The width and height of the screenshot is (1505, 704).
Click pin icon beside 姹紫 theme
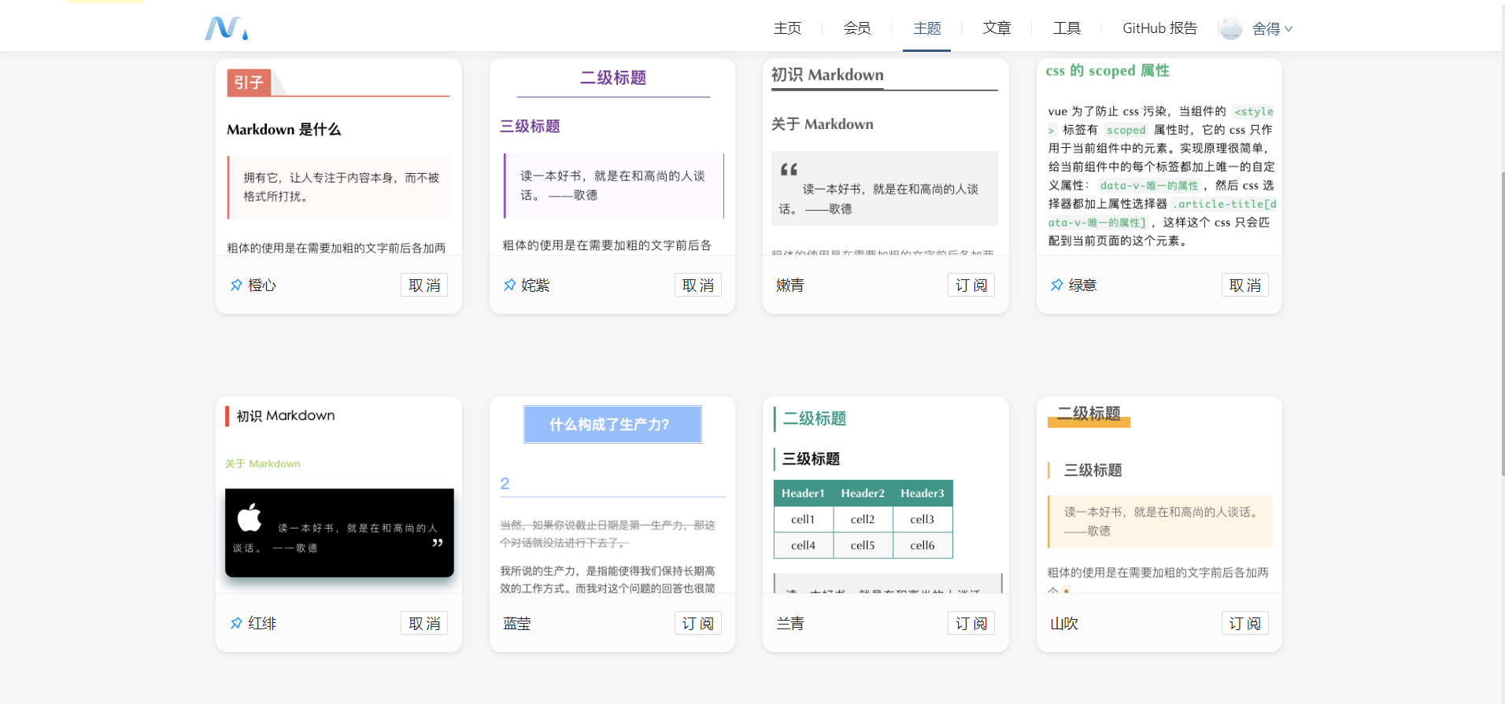point(509,285)
